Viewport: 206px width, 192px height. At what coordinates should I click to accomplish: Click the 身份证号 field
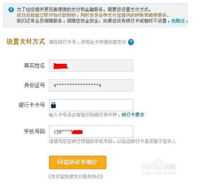tap(91, 85)
